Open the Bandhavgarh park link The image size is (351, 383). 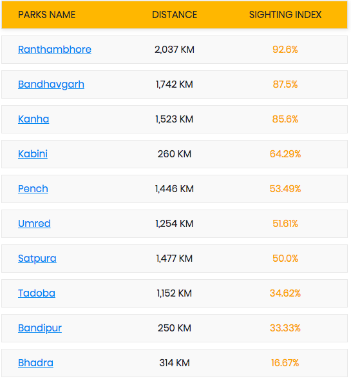click(52, 84)
